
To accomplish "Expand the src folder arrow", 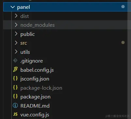I will click(x=16, y=43).
